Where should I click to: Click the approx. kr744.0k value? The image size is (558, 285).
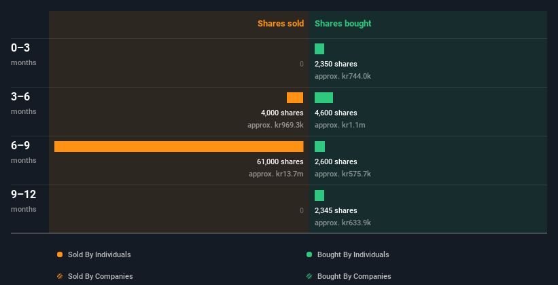(343, 76)
